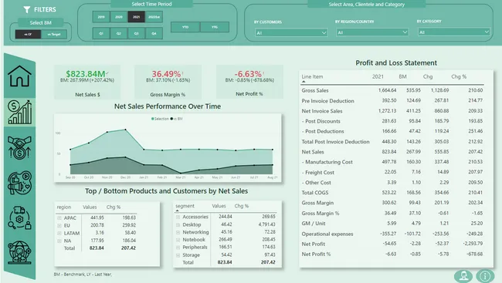Click the BM column header in P&L table
Image resolution: width=502 pixels, height=283 pixels.
click(x=402, y=76)
